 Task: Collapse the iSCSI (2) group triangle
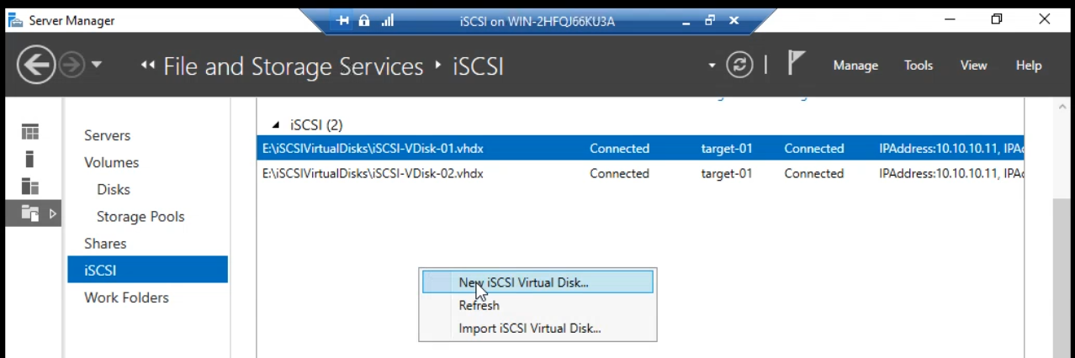(x=276, y=125)
